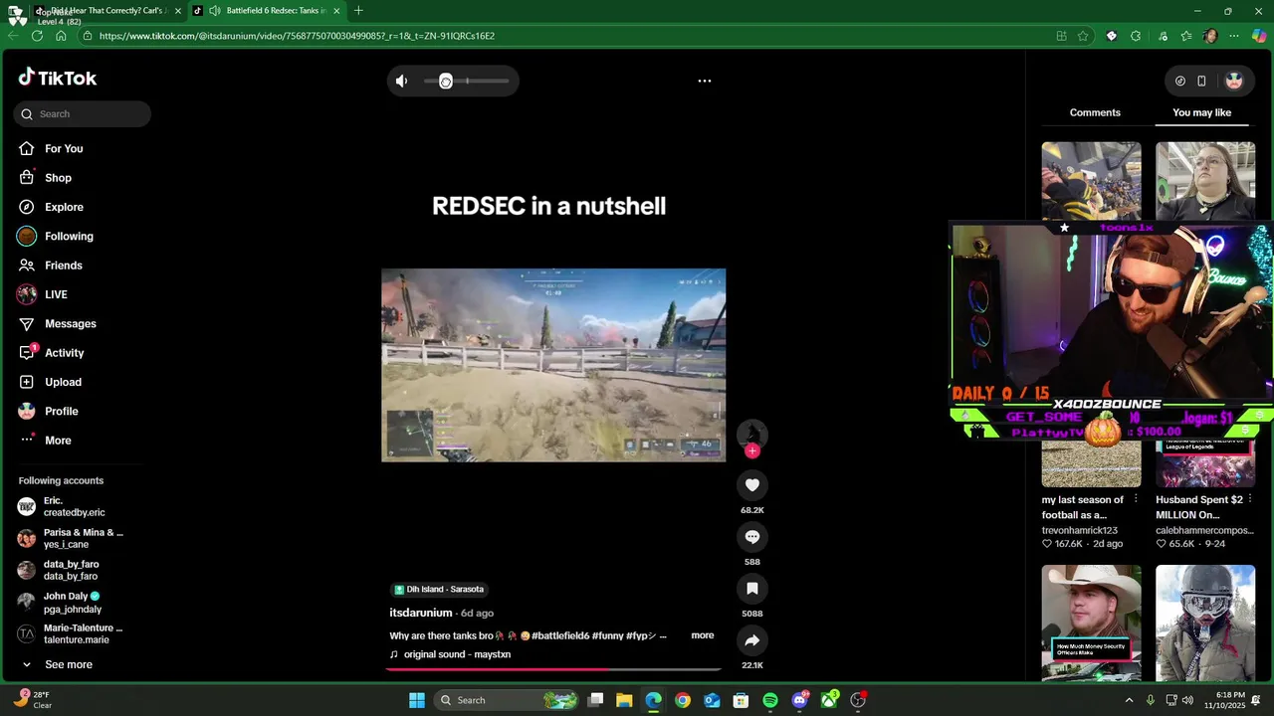Open options for 'my last season' video
The image size is (1274, 716).
[1136, 499]
